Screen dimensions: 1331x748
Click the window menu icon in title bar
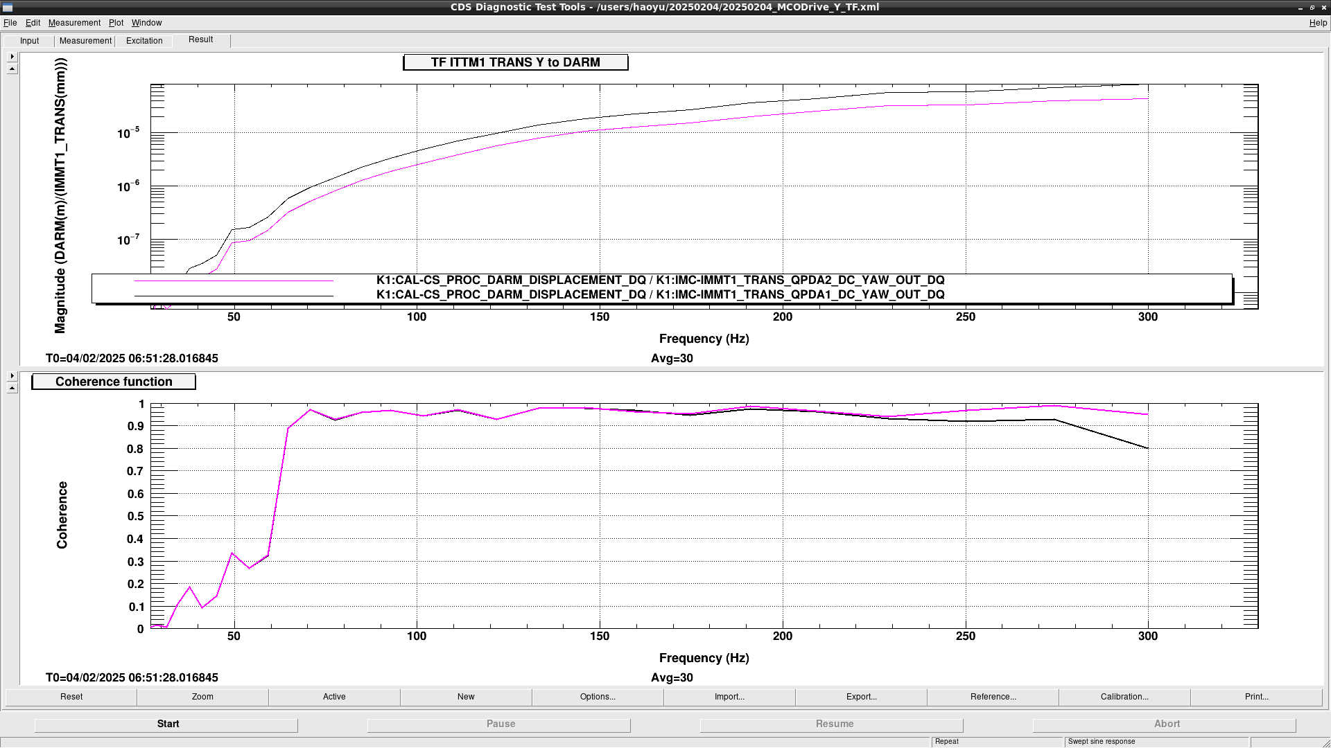[x=8, y=7]
